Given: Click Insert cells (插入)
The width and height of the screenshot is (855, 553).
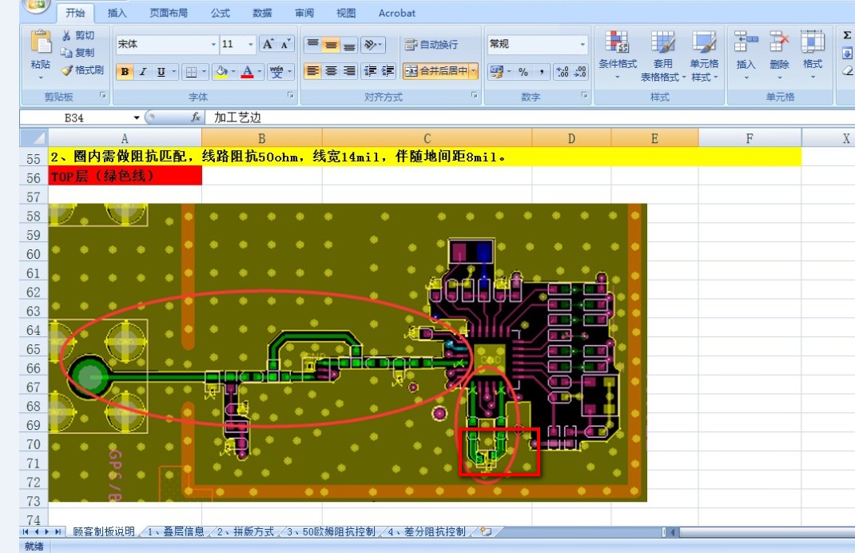Looking at the screenshot, I should [x=746, y=54].
